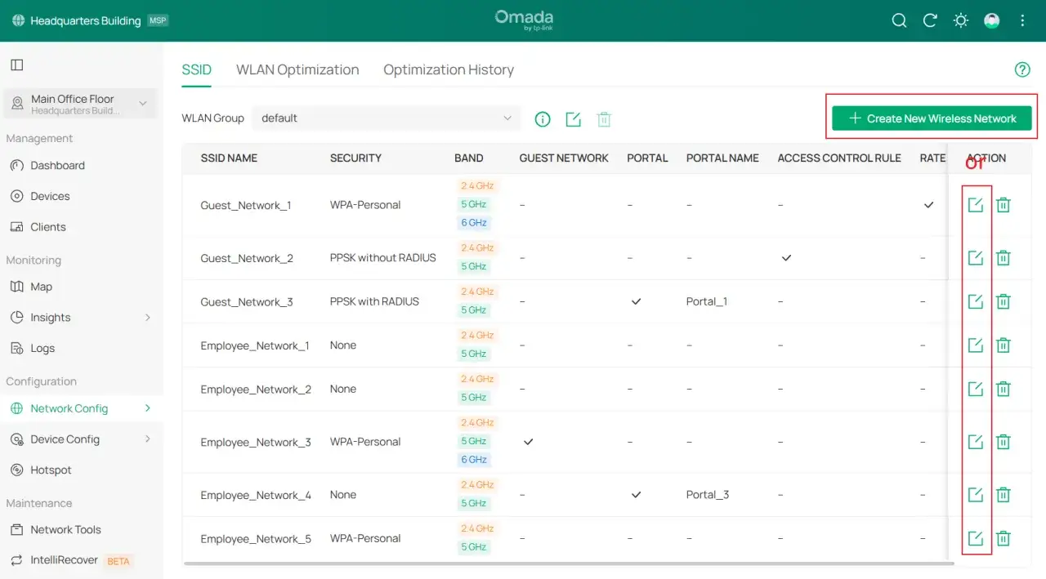1046x579 pixels.
Task: Open the three-dot more menu
Action: point(1022,20)
